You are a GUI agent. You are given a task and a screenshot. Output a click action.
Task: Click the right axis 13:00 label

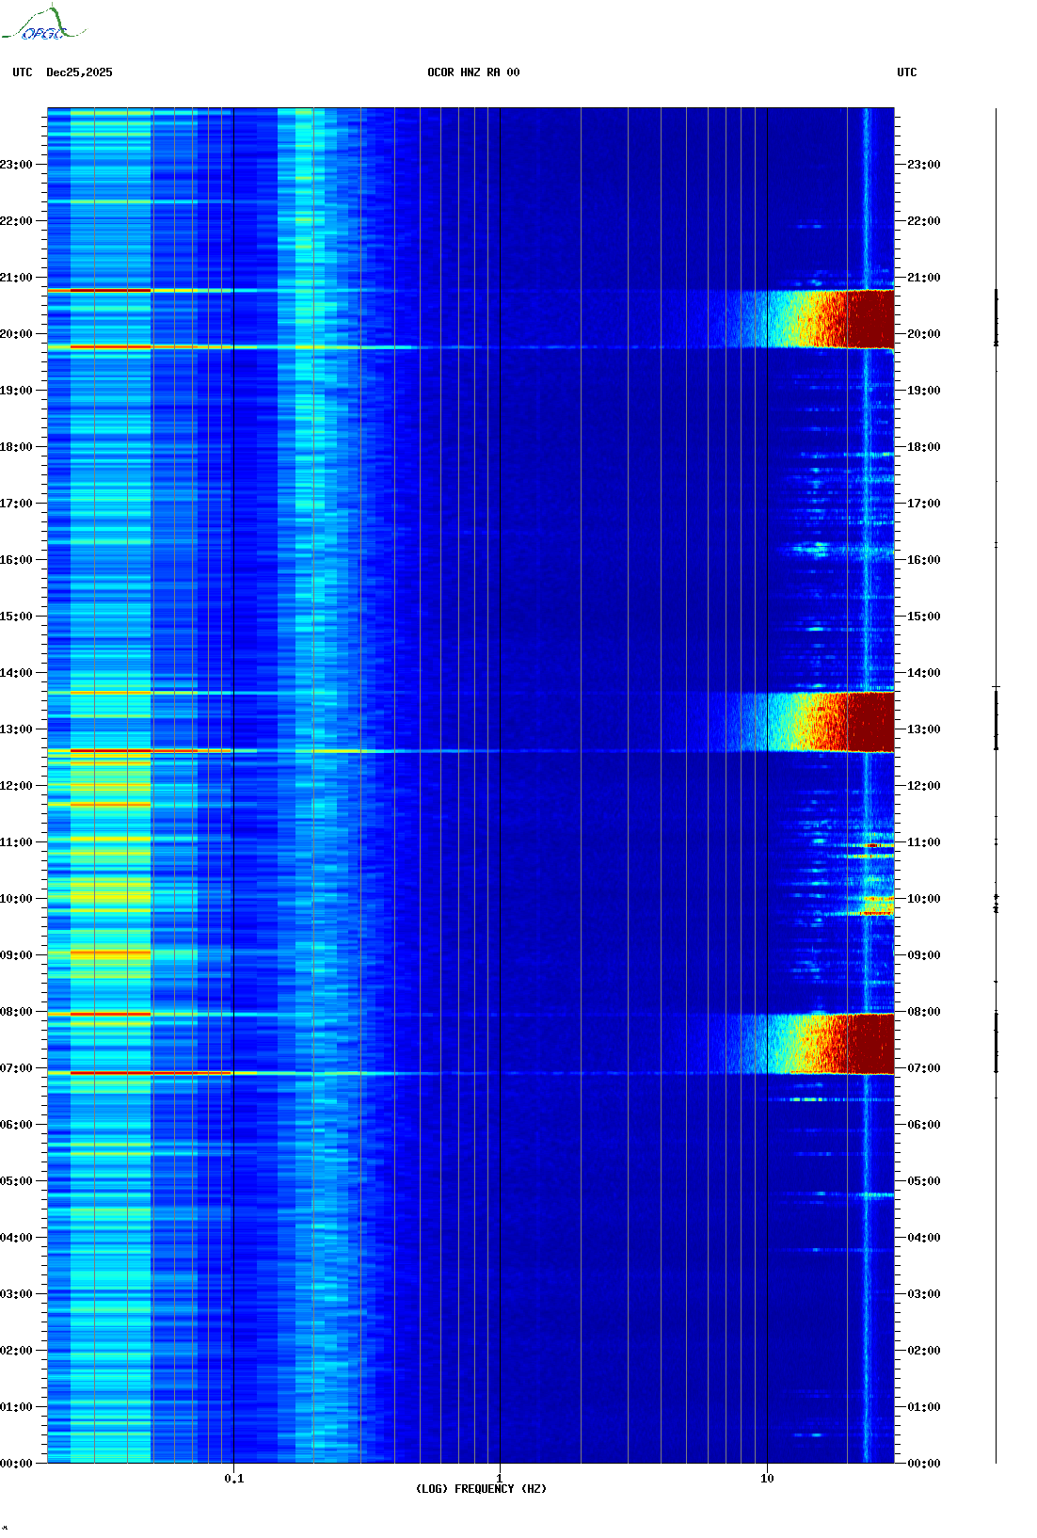[x=924, y=729]
